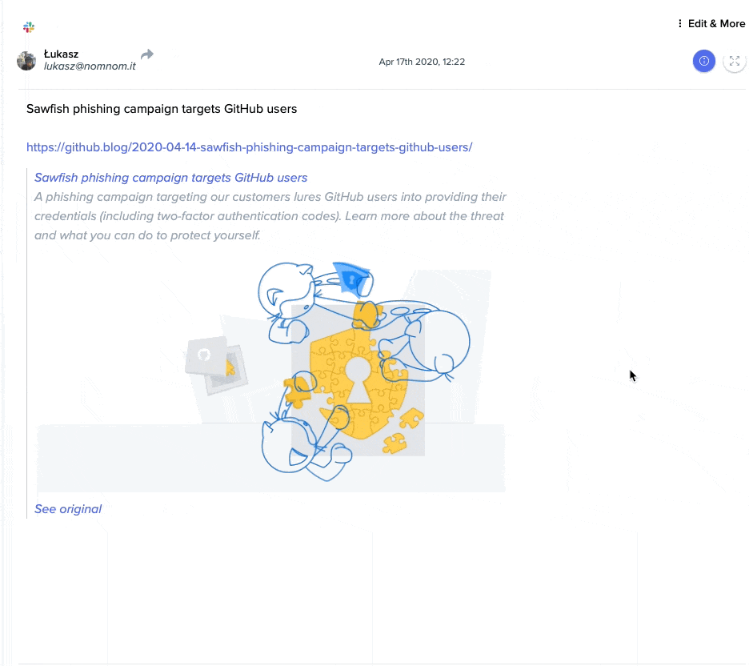This screenshot has height=666, width=749.
Task: Open the Edit & More menu
Action: pos(711,23)
